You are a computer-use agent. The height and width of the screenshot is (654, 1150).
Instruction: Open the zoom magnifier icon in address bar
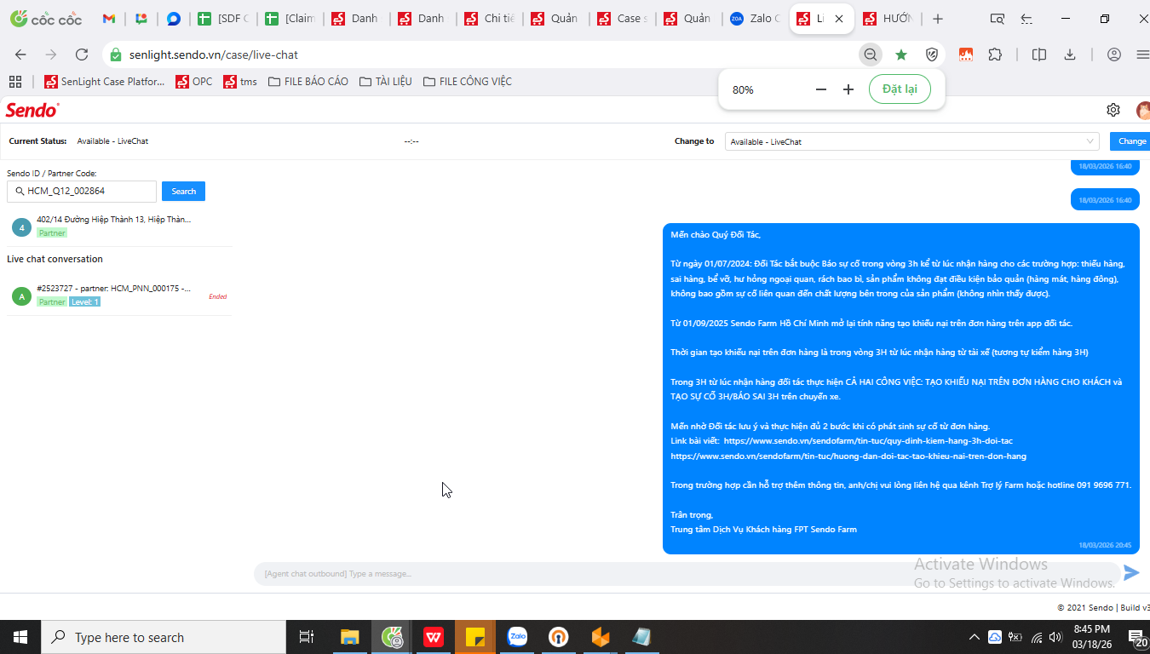(870, 54)
